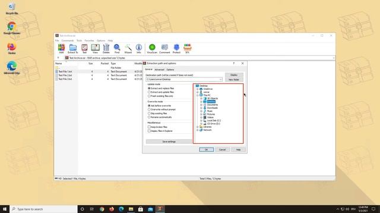Click the Extract To toolbar icon
The width and height of the screenshot is (380, 213).
(72, 49)
